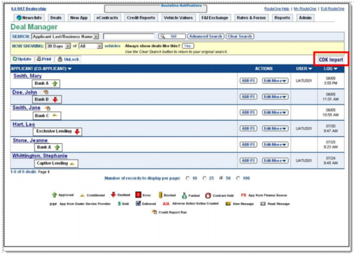The width and height of the screenshot is (354, 254).
Task: Click Yes to always show deals
Action: click(188, 46)
